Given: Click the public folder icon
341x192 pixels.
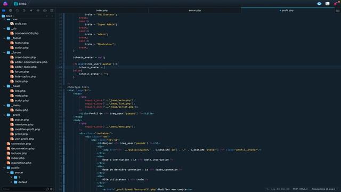Looking at the screenshot, I should pyautogui.click(x=9, y=167).
